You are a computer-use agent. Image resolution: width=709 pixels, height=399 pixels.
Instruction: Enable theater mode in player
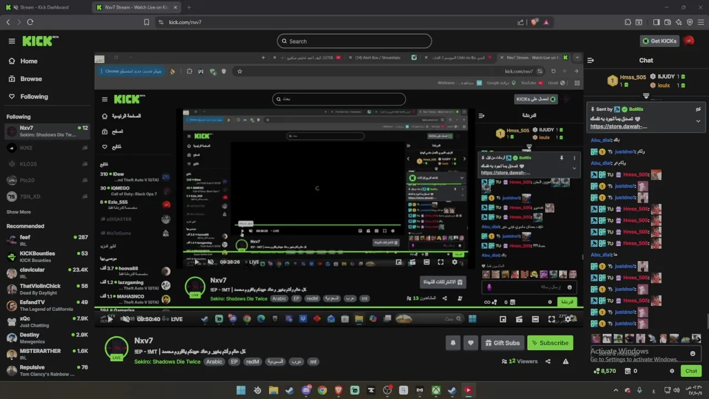[535, 319]
